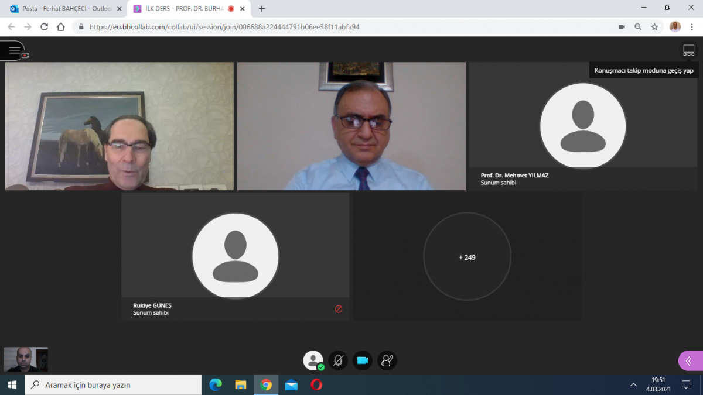
Task: Select Rukiye GÜNEŞ participant avatar tile
Action: [235, 256]
